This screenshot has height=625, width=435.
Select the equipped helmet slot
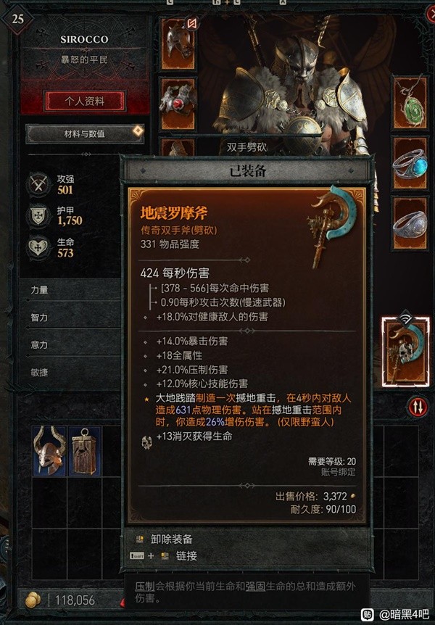coord(178,43)
